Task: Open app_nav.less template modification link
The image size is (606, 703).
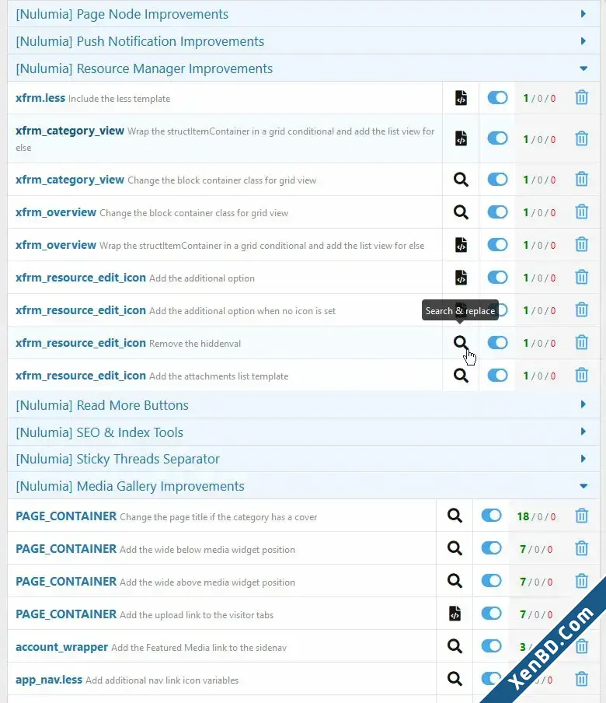Action: click(49, 680)
